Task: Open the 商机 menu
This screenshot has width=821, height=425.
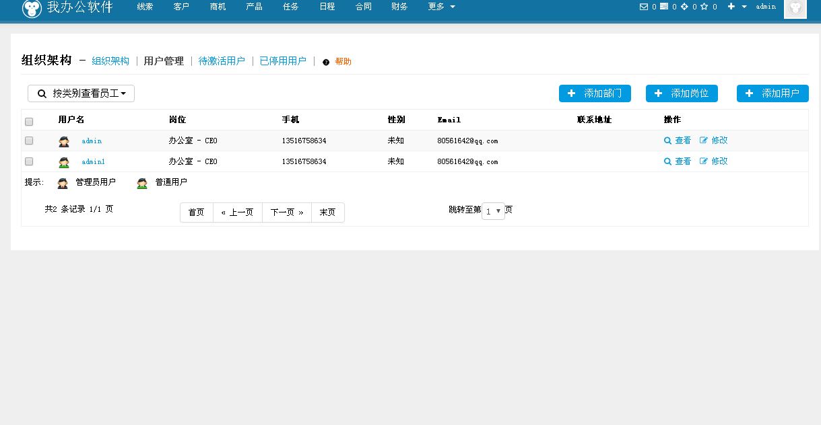Action: [218, 7]
